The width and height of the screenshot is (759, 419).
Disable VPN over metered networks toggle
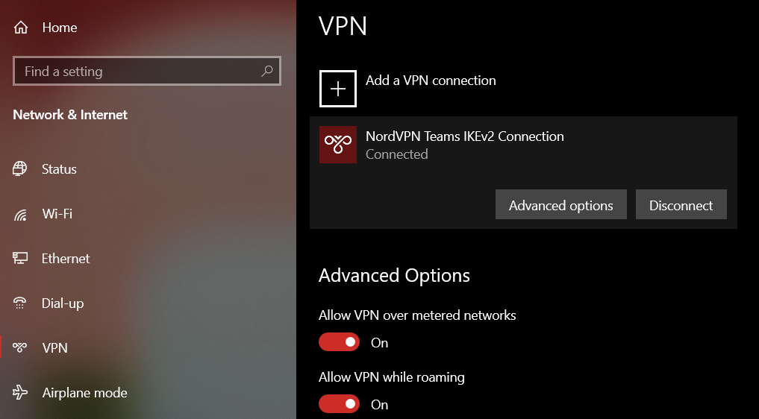point(340,342)
